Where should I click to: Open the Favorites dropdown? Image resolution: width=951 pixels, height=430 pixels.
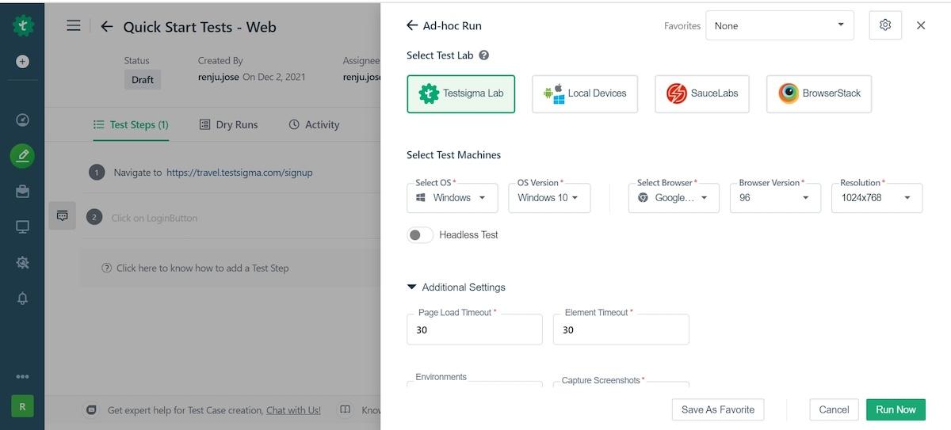pos(779,25)
